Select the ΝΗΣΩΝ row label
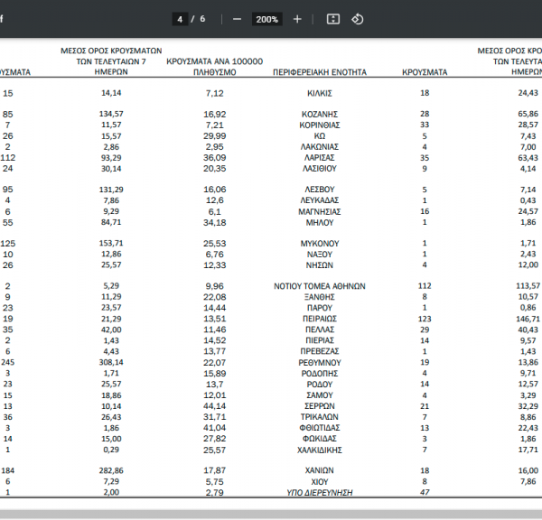Screen dimensions: 542x520 pyautogui.click(x=320, y=265)
